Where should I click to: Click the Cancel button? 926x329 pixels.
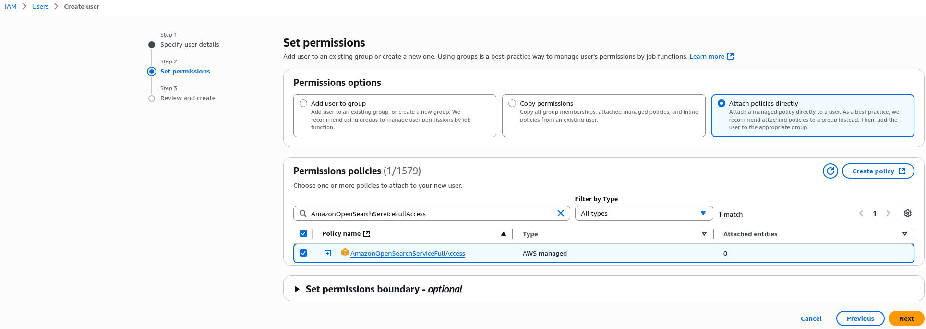coord(811,318)
